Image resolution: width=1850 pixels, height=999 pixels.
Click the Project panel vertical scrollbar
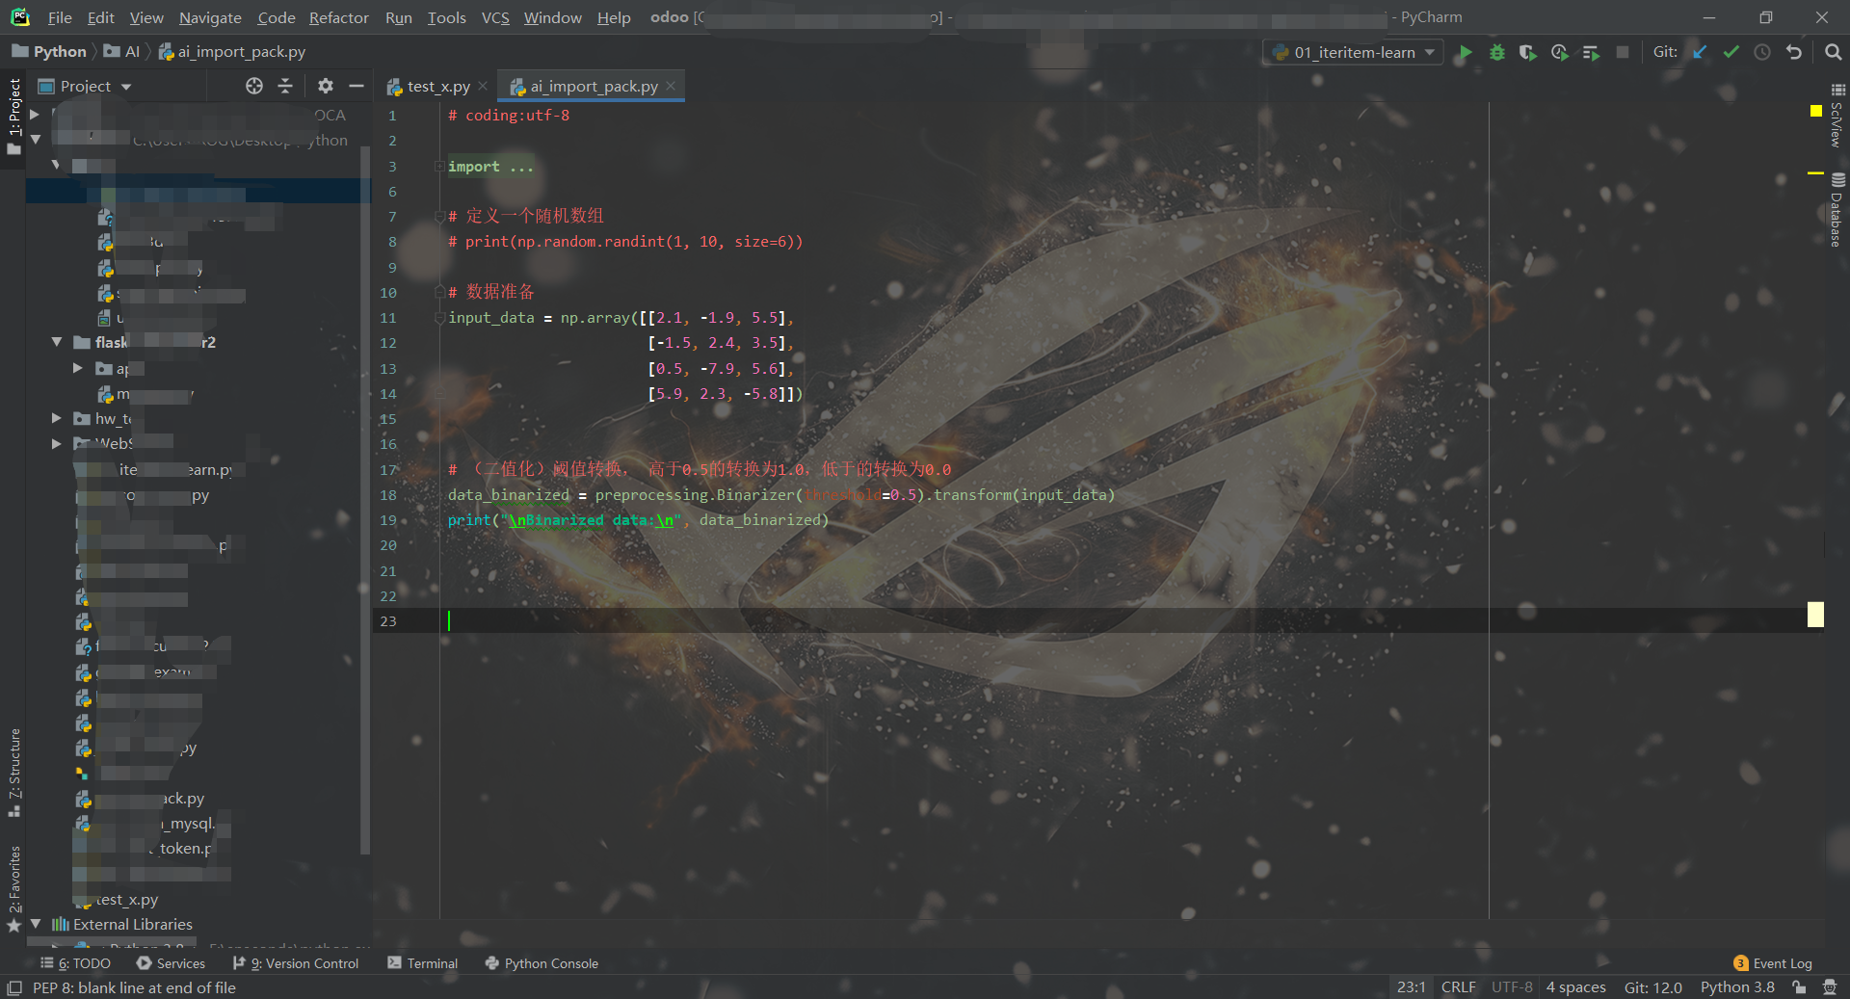click(364, 501)
